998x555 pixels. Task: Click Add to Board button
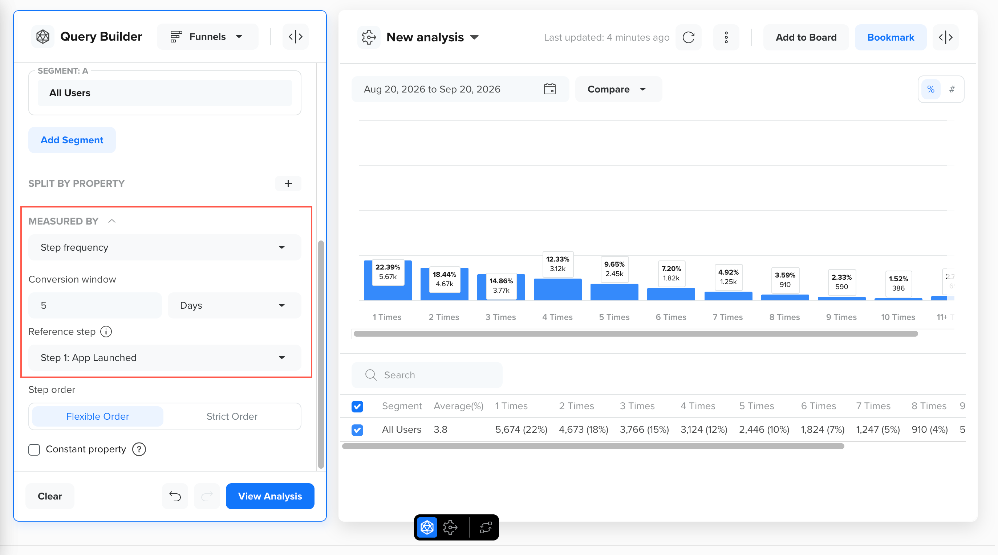[x=806, y=37]
